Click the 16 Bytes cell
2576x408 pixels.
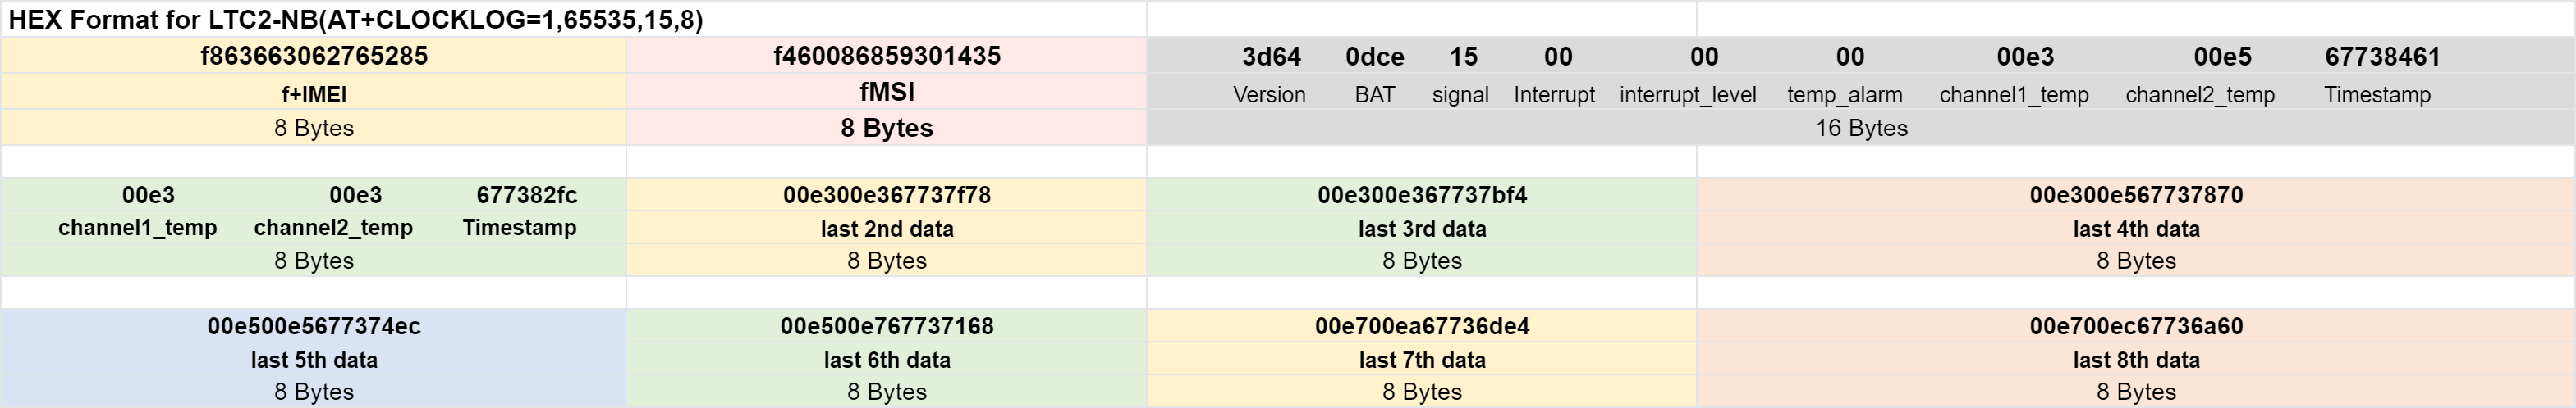pos(1861,128)
